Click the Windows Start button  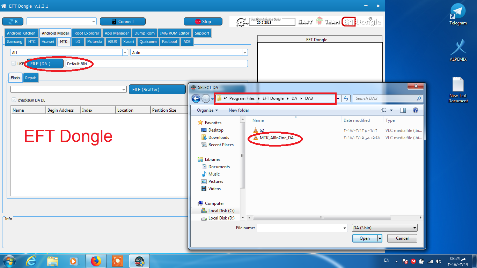[x=9, y=261]
